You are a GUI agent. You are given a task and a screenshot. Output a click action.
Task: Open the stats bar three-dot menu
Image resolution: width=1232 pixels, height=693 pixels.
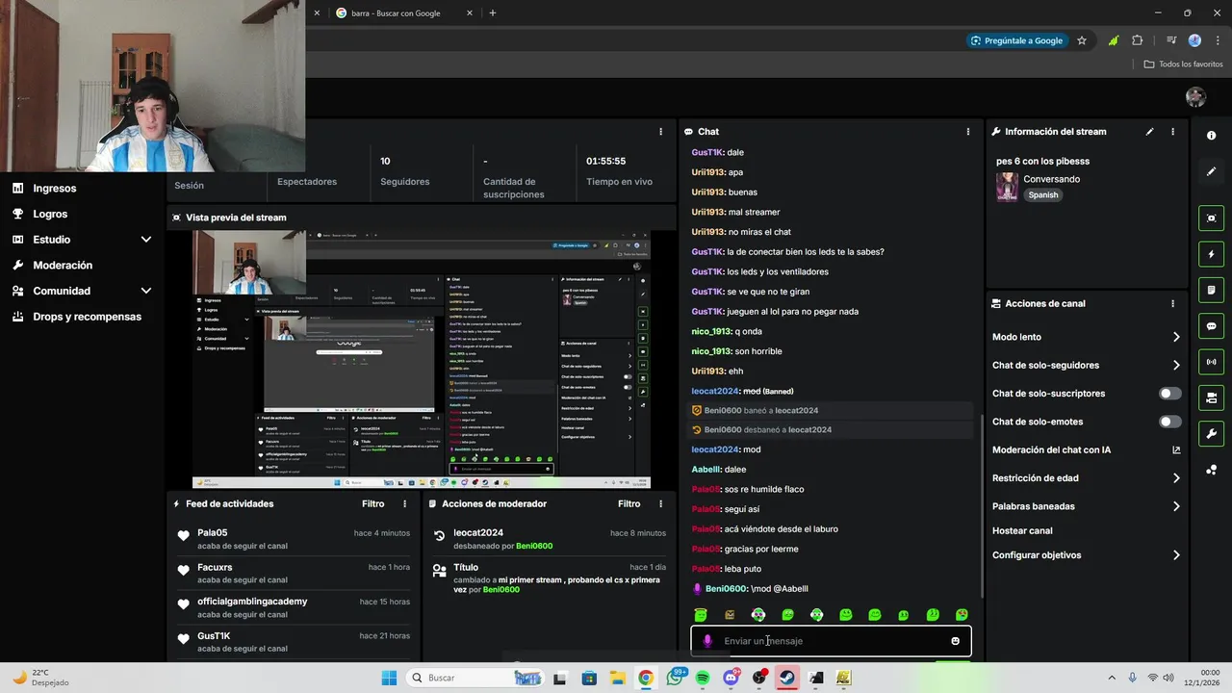[x=660, y=132]
